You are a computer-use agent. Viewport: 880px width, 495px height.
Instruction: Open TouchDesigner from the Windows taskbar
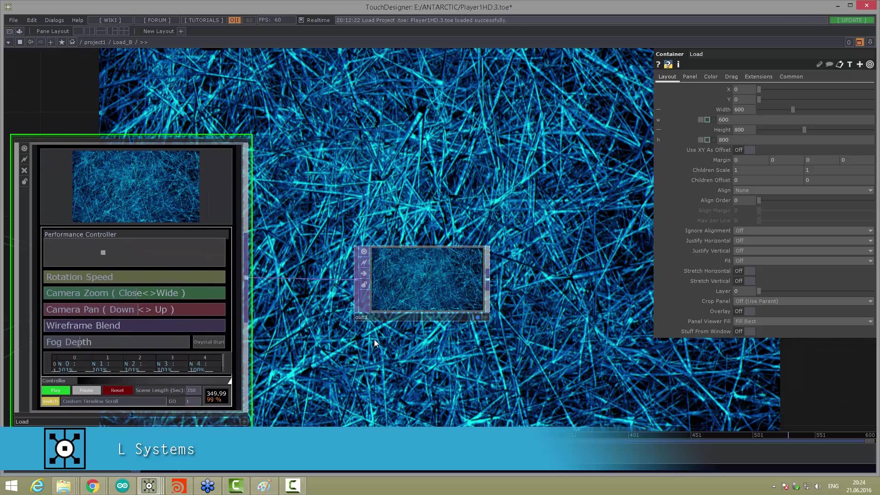tap(148, 485)
